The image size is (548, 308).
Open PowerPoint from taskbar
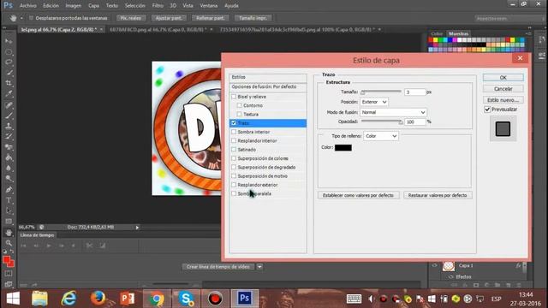[128, 299]
